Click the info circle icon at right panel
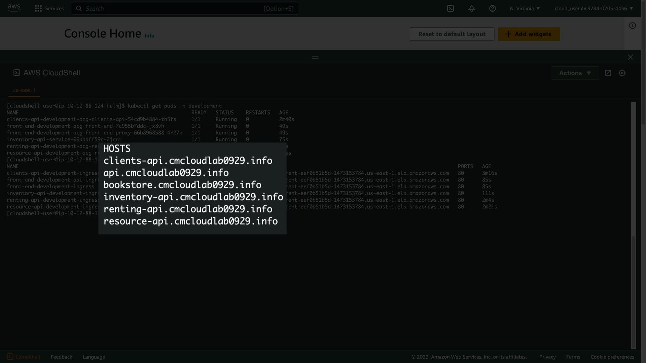The width and height of the screenshot is (646, 363). (x=632, y=26)
